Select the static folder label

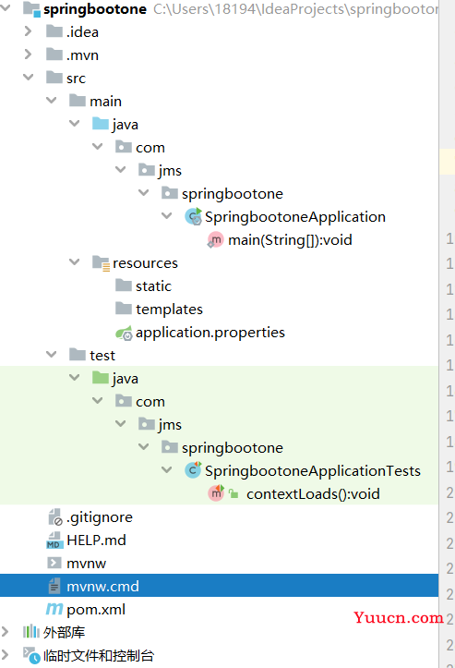[x=153, y=285]
